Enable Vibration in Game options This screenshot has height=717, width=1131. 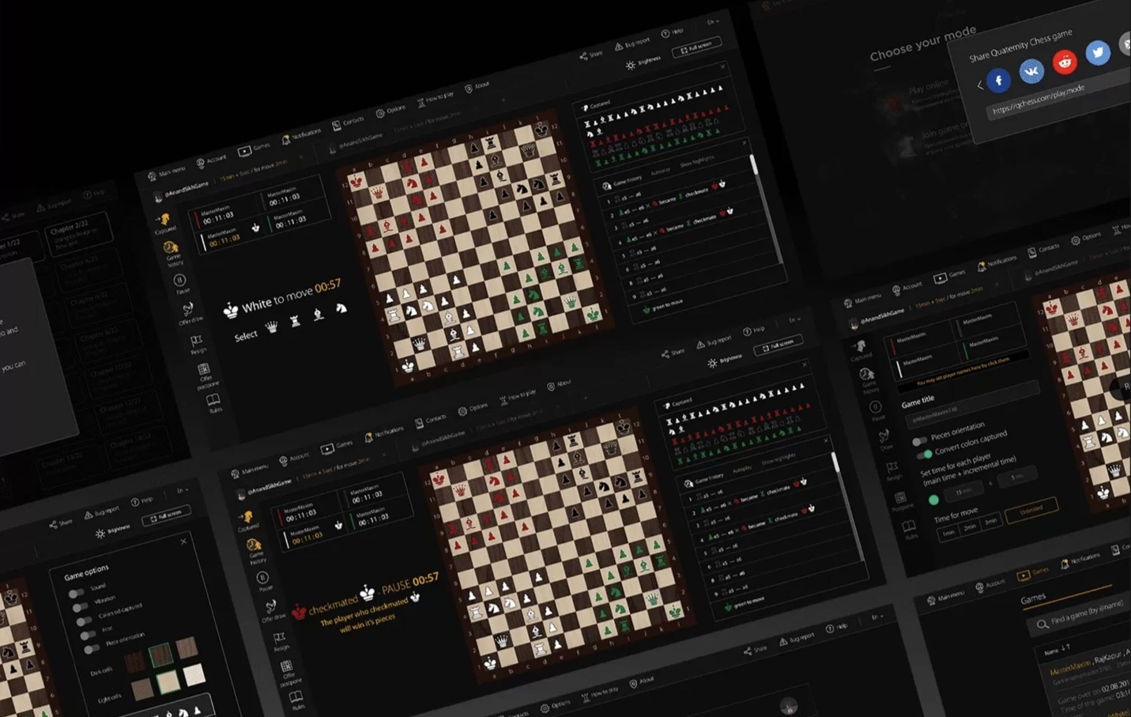pos(81,607)
